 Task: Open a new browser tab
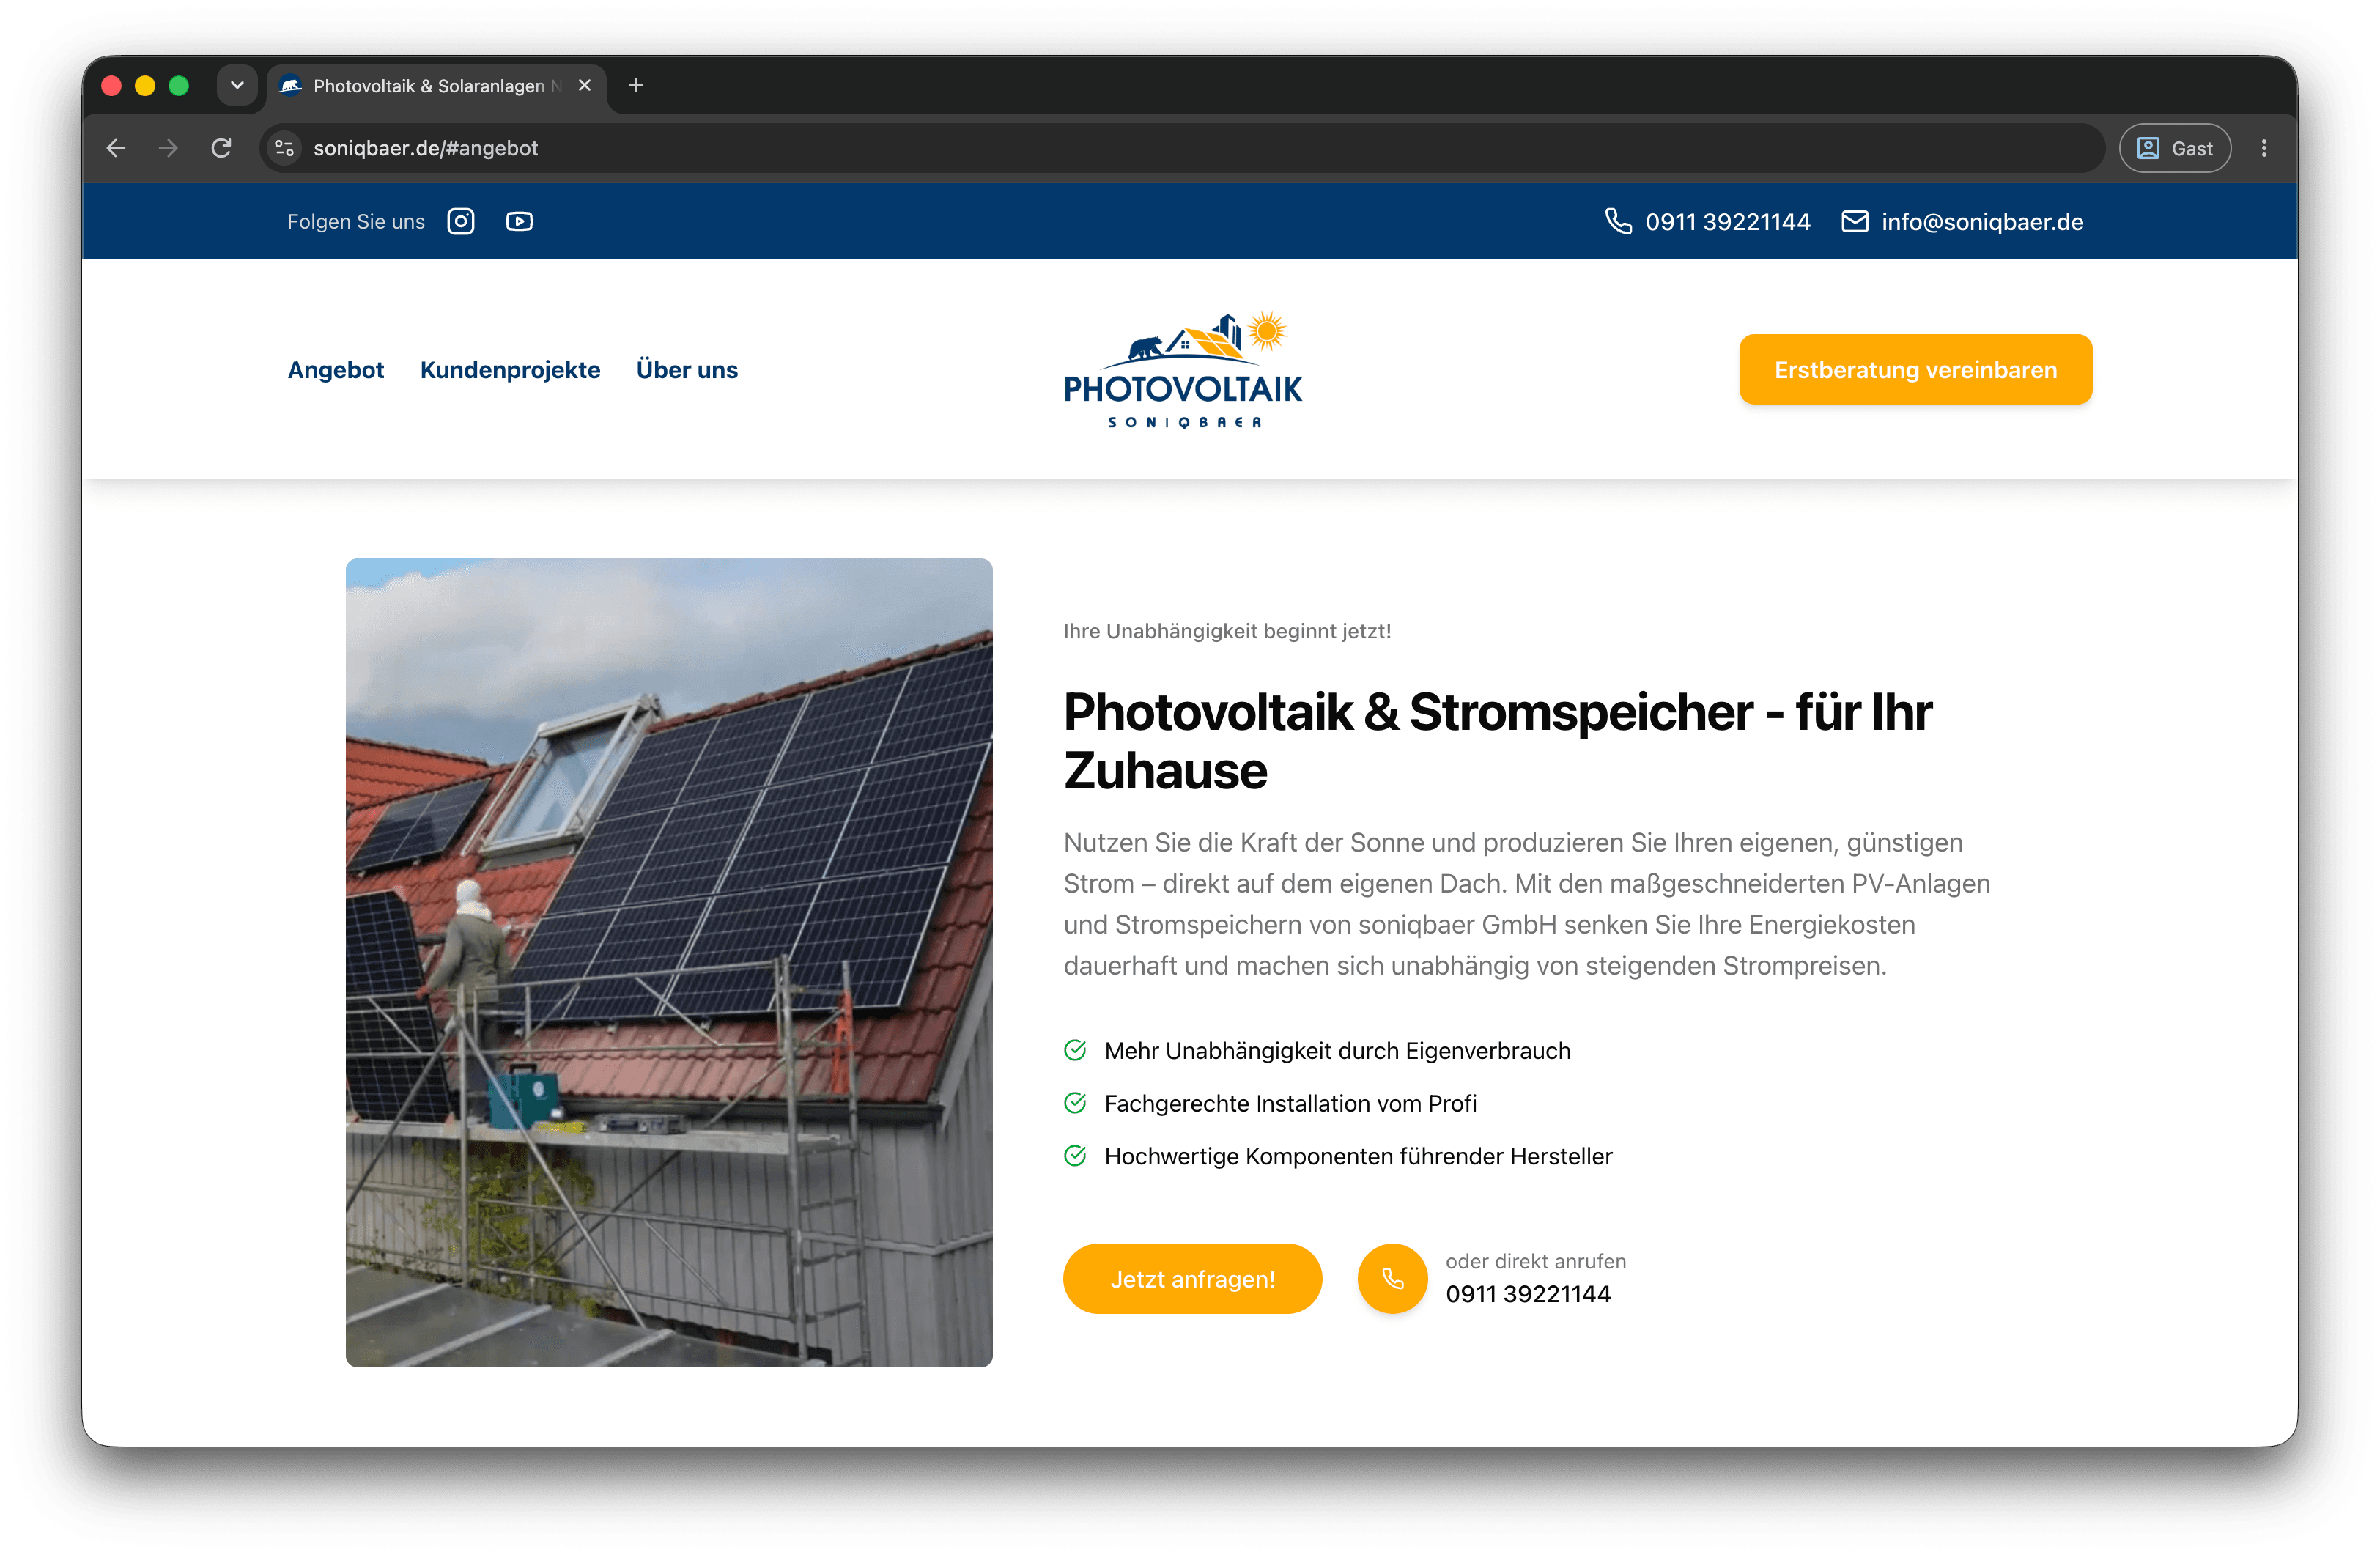point(636,85)
